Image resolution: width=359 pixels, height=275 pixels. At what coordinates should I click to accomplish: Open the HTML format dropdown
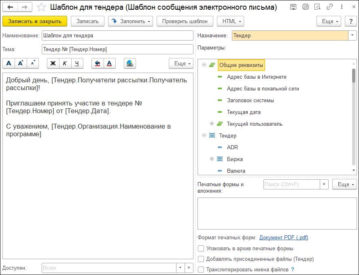(230, 21)
